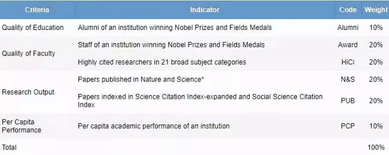Click the 100% total weight value

tap(376, 147)
